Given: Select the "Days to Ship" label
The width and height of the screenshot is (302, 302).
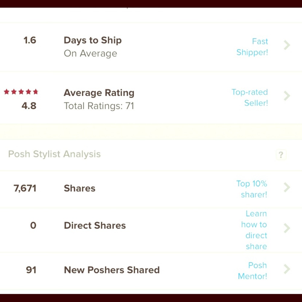Looking at the screenshot, I should click(93, 40).
